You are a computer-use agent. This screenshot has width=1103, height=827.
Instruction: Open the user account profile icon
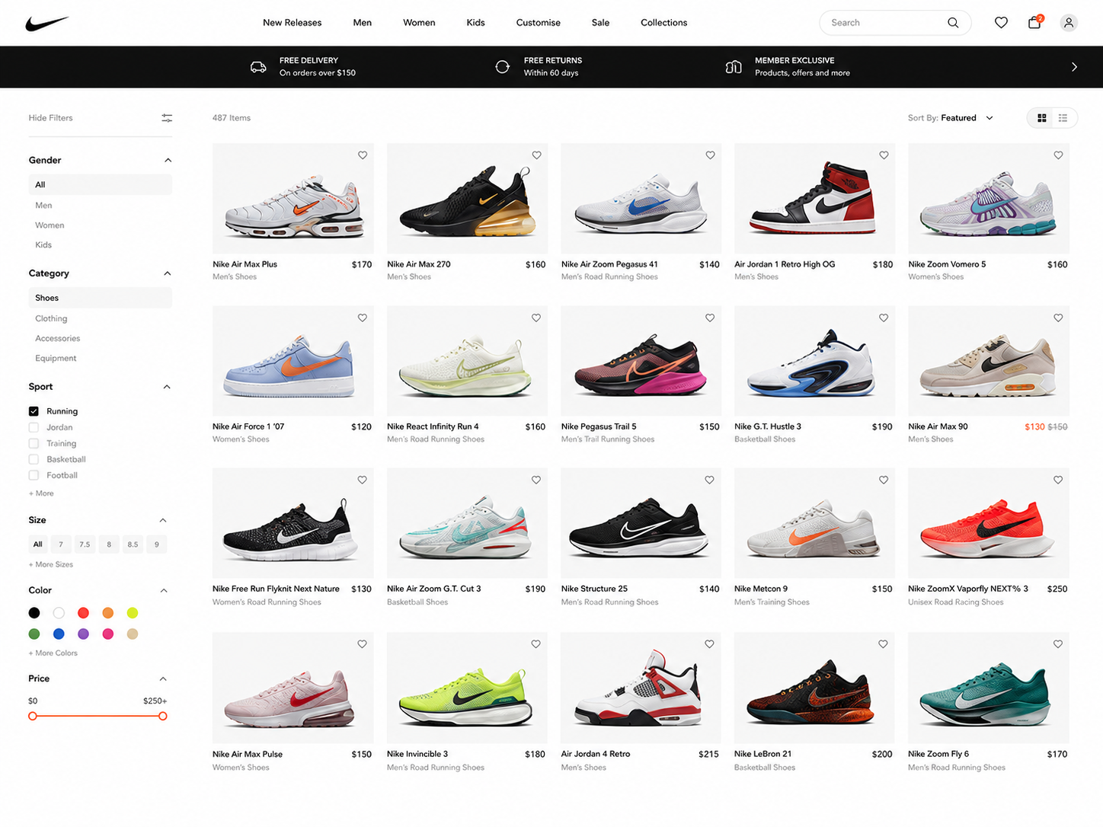pyautogui.click(x=1069, y=23)
